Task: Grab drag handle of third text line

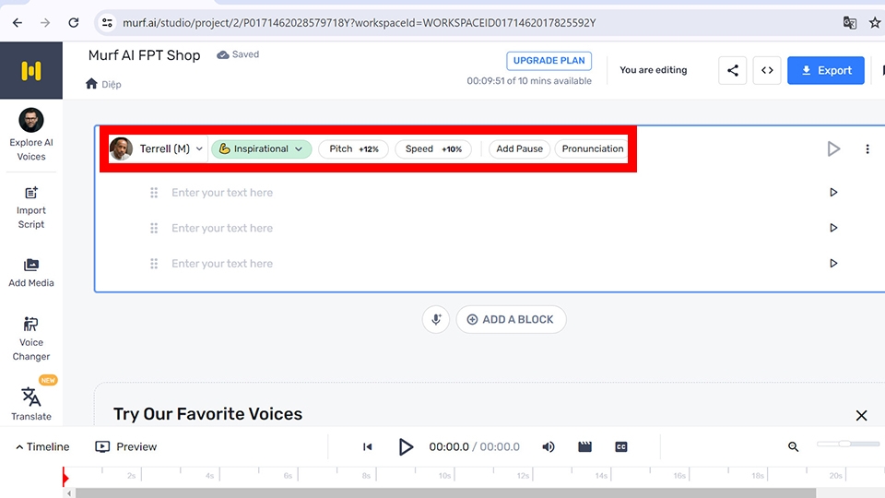Action: pyautogui.click(x=154, y=264)
